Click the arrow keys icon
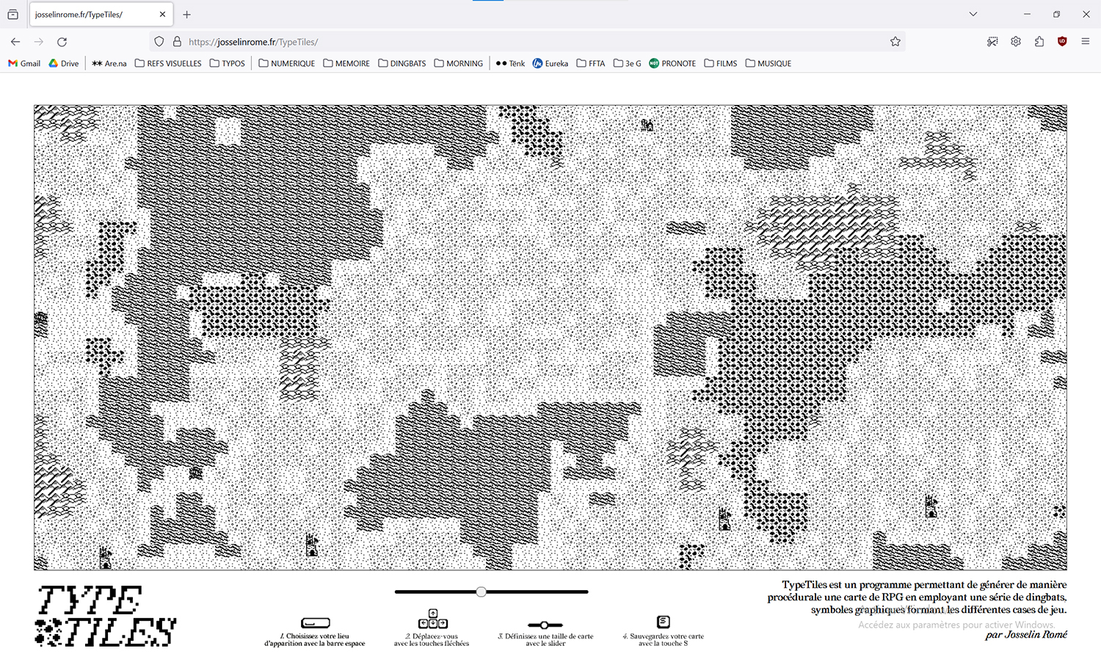 [432, 619]
